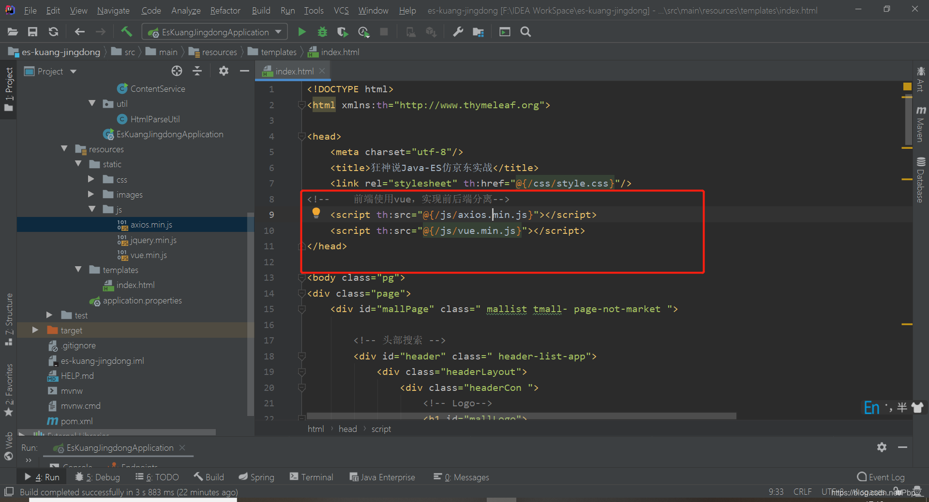Open the EsKuangJingdongApplication run configuration dropdown

click(214, 32)
